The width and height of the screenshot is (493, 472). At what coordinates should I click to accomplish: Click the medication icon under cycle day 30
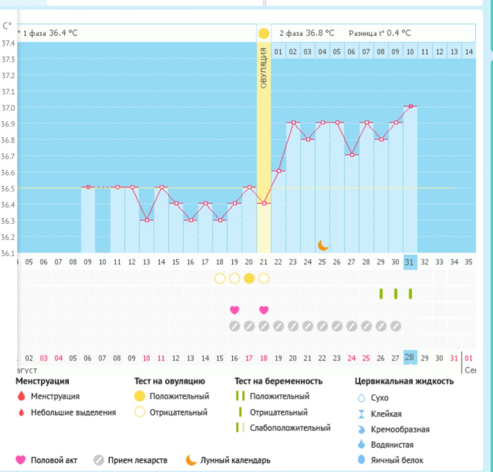[x=395, y=326]
